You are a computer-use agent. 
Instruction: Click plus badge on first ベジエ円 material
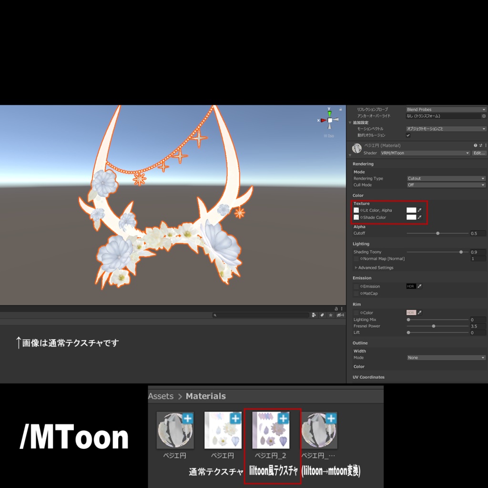188,418
